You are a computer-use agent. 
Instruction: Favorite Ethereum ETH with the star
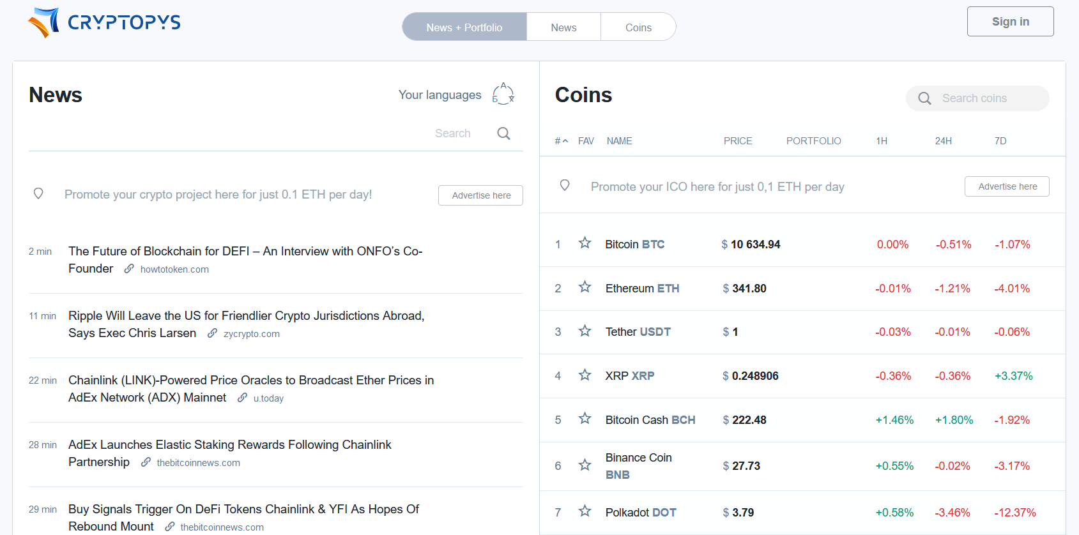585,287
